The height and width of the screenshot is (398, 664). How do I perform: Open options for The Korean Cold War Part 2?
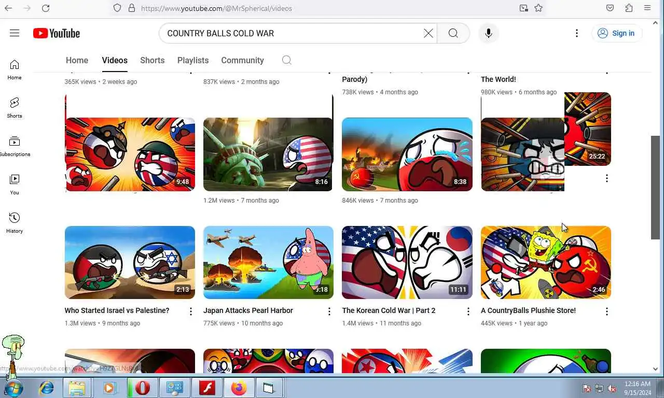468,311
